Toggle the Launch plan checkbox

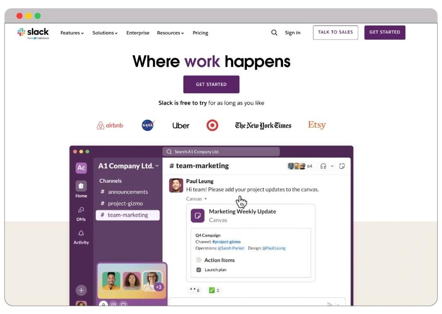point(199,270)
